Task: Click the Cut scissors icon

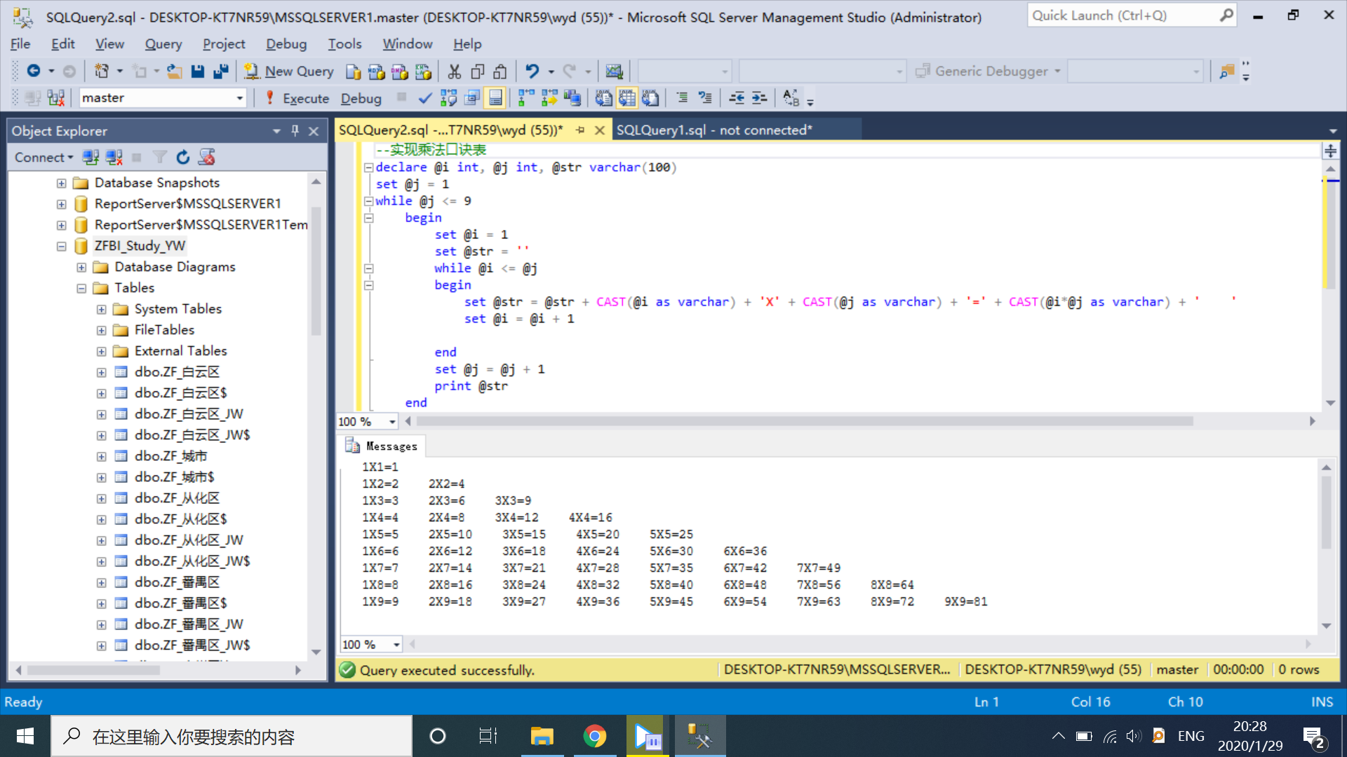Action: point(455,71)
